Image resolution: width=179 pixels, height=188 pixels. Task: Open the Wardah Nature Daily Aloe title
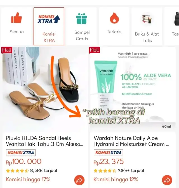click(x=131, y=141)
